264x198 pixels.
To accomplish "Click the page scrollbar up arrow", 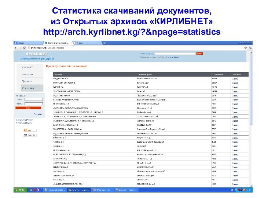I will pyautogui.click(x=251, y=52).
